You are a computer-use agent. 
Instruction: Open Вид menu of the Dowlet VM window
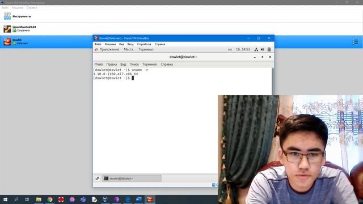pyautogui.click(x=121, y=44)
